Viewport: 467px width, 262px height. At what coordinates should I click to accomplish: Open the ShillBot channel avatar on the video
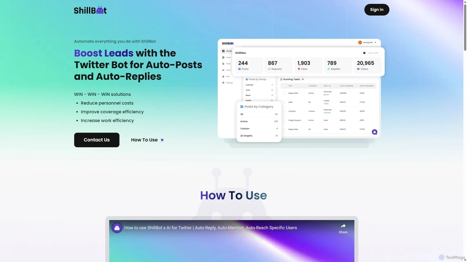117,228
